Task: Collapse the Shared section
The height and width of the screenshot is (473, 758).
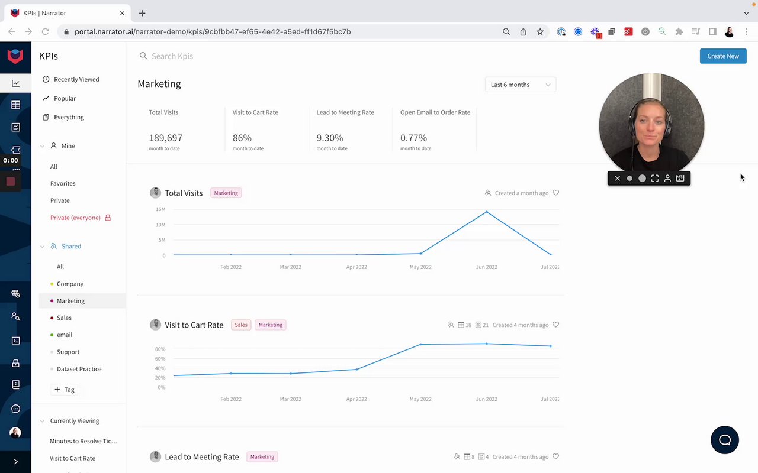Action: click(x=42, y=246)
